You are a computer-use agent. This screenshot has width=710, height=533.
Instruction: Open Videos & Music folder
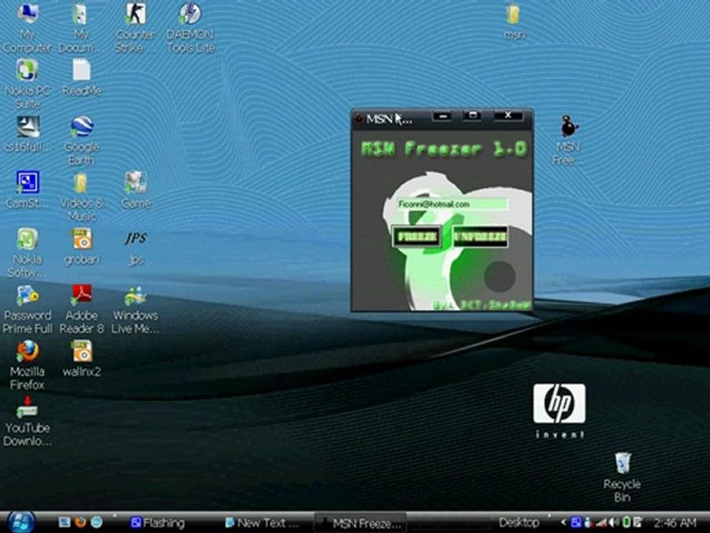81,195
